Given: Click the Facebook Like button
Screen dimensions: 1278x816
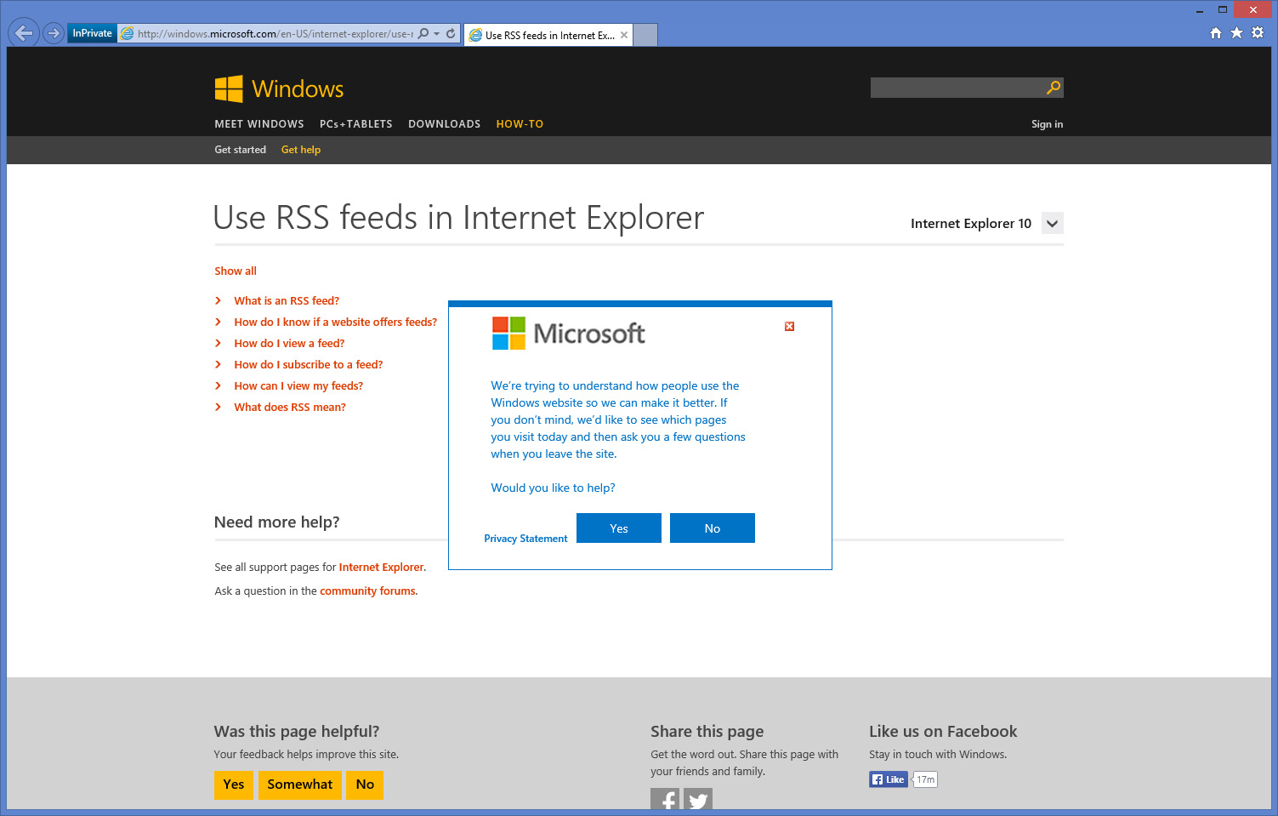Looking at the screenshot, I should point(889,779).
